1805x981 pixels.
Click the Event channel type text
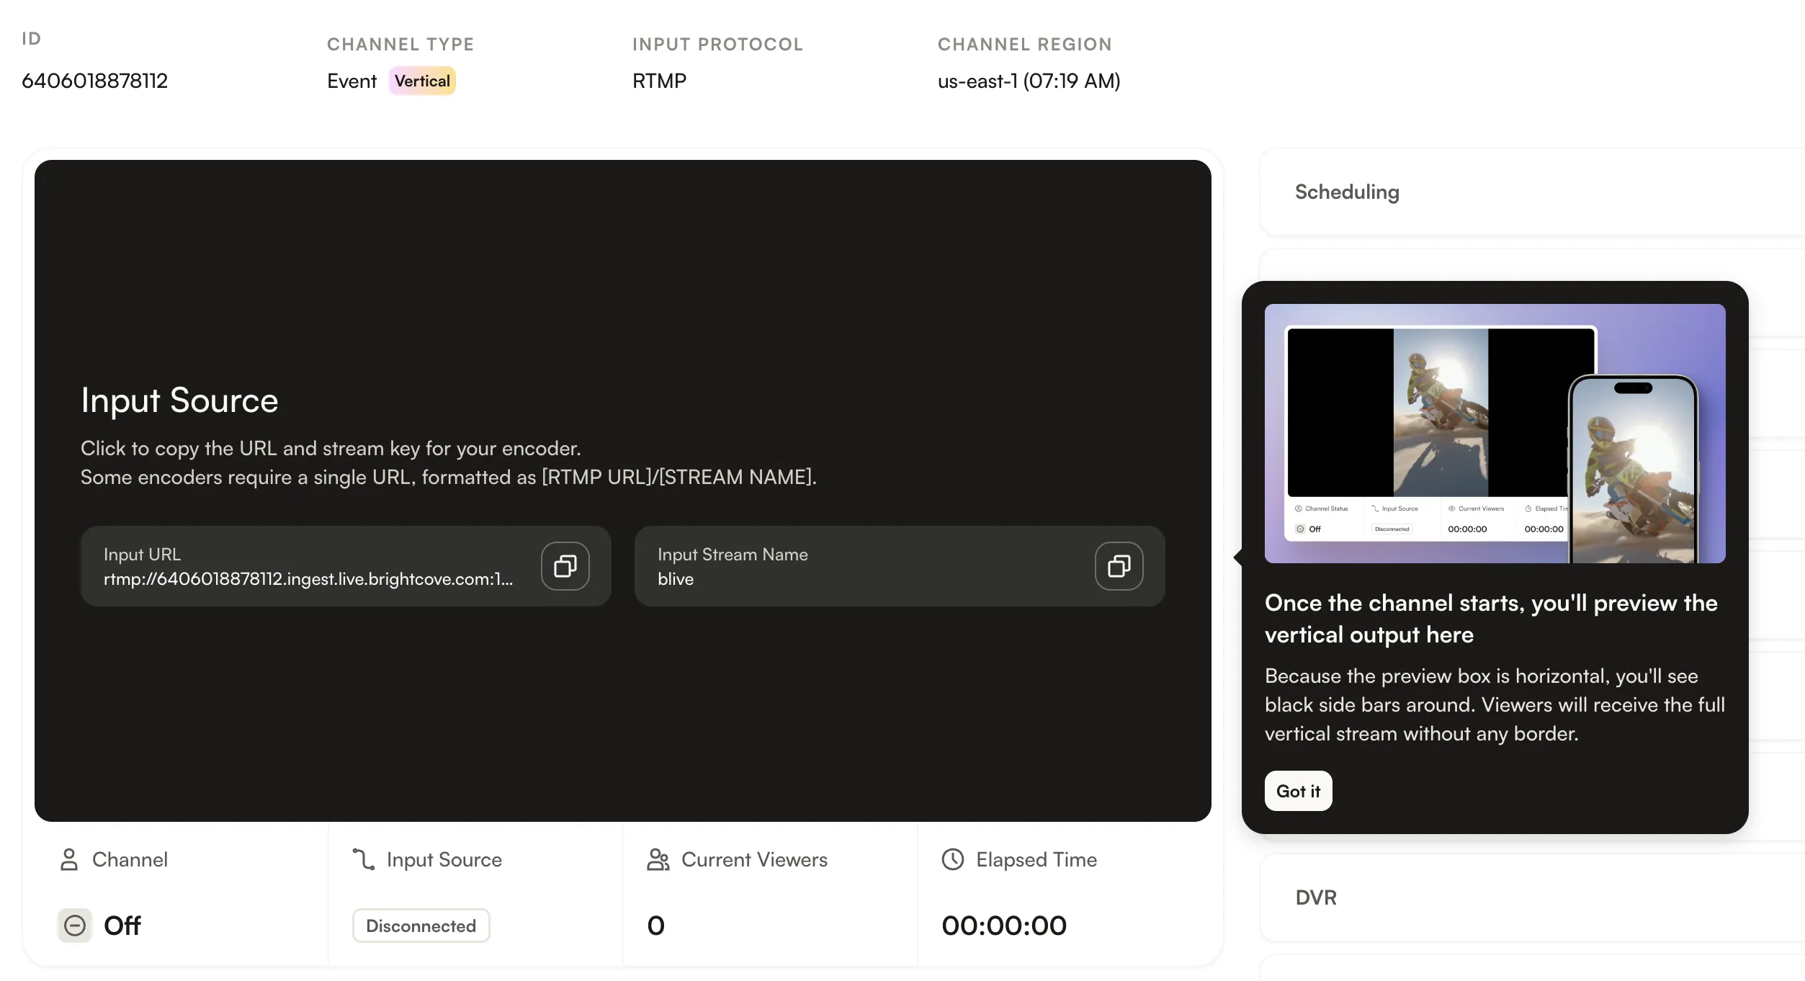352,81
